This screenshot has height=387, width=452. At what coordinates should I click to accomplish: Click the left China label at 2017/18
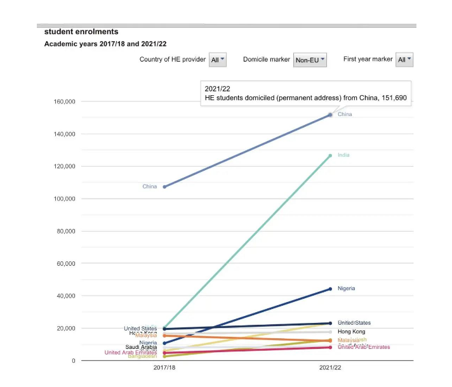(x=149, y=187)
